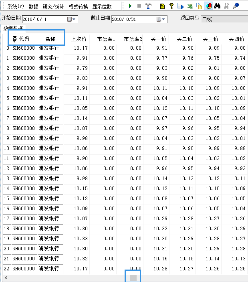Click the binoculars find icon

pos(217,6)
